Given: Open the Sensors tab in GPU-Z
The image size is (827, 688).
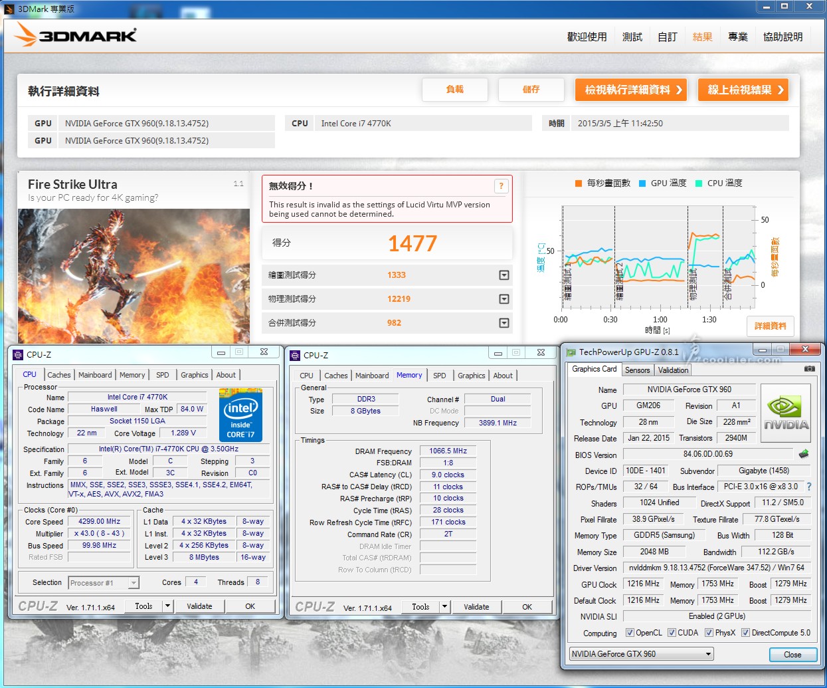Looking at the screenshot, I should [638, 370].
